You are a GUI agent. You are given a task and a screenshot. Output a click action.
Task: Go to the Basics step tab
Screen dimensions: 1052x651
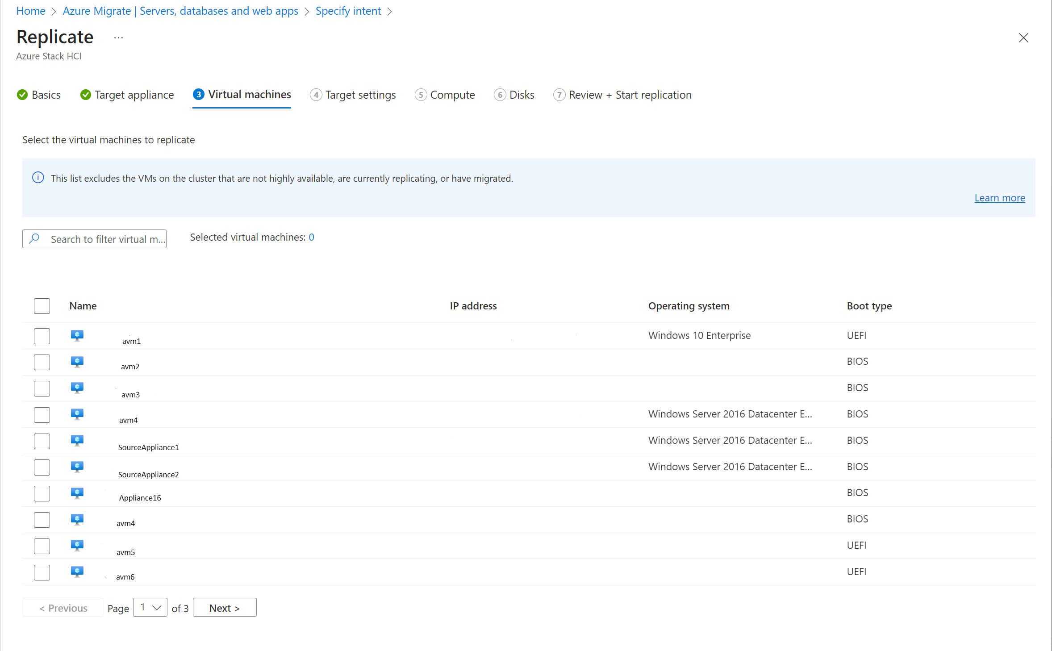coord(38,95)
